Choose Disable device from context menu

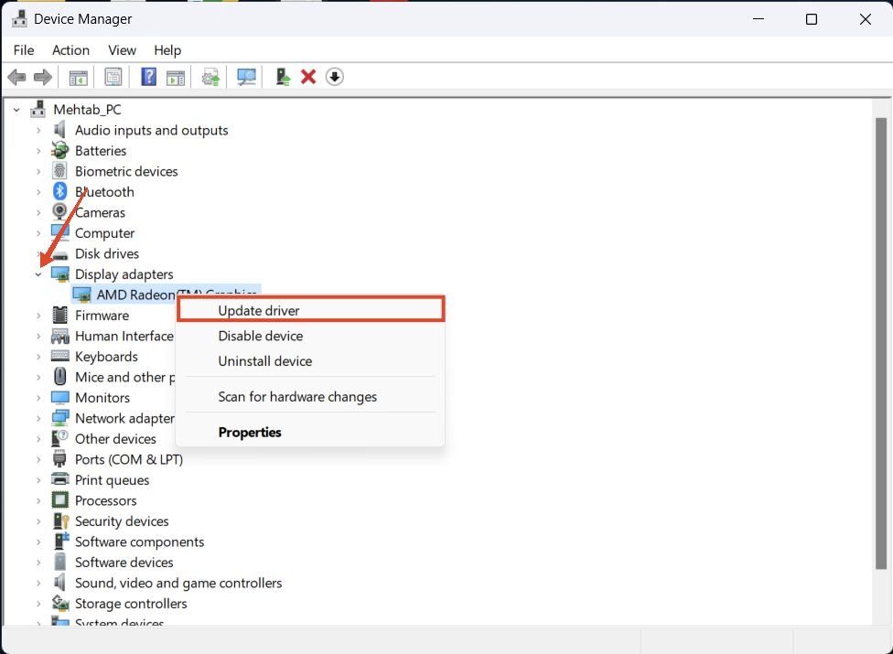pos(261,336)
